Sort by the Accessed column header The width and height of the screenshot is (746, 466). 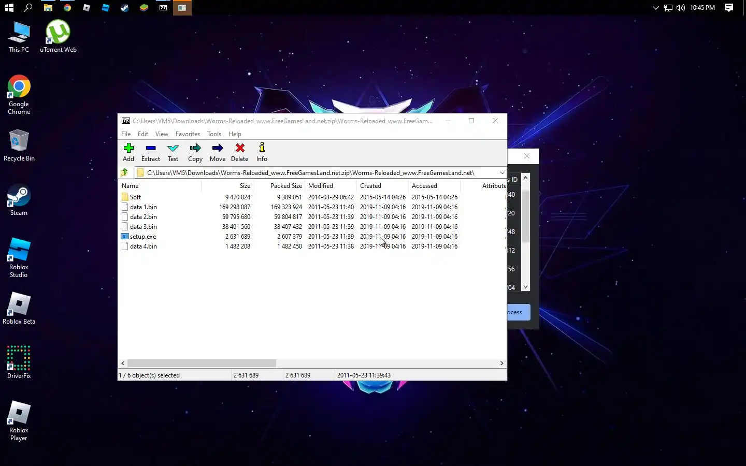pos(435,186)
